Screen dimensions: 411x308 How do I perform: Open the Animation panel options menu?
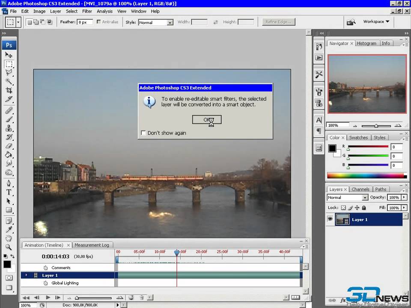(306, 246)
